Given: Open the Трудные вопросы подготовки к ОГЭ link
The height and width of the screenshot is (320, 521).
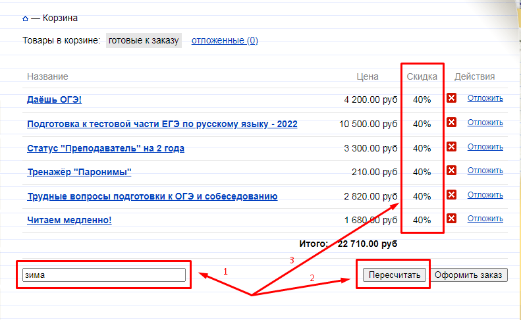Looking at the screenshot, I should (x=152, y=196).
